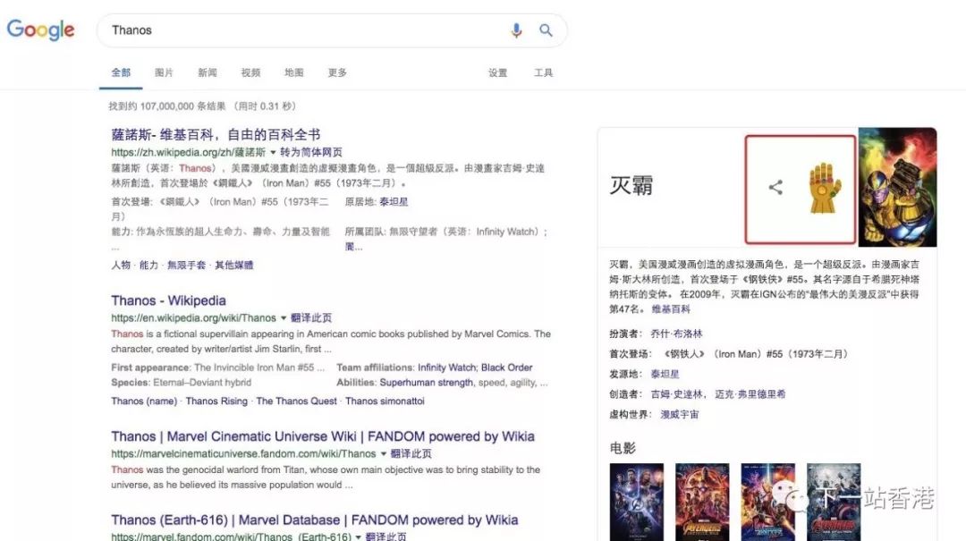The image size is (966, 541).
Task: Expand dropdown arrow beside zh.wikipedia.org URL
Action: tap(273, 152)
